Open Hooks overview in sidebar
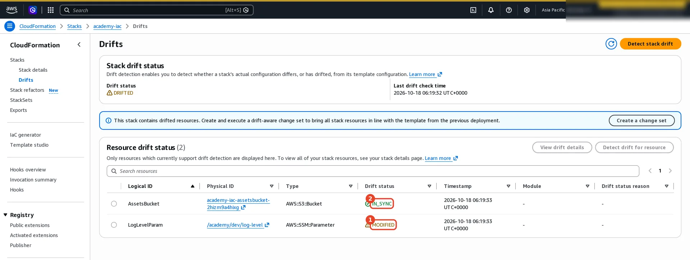The image size is (690, 260). click(28, 170)
